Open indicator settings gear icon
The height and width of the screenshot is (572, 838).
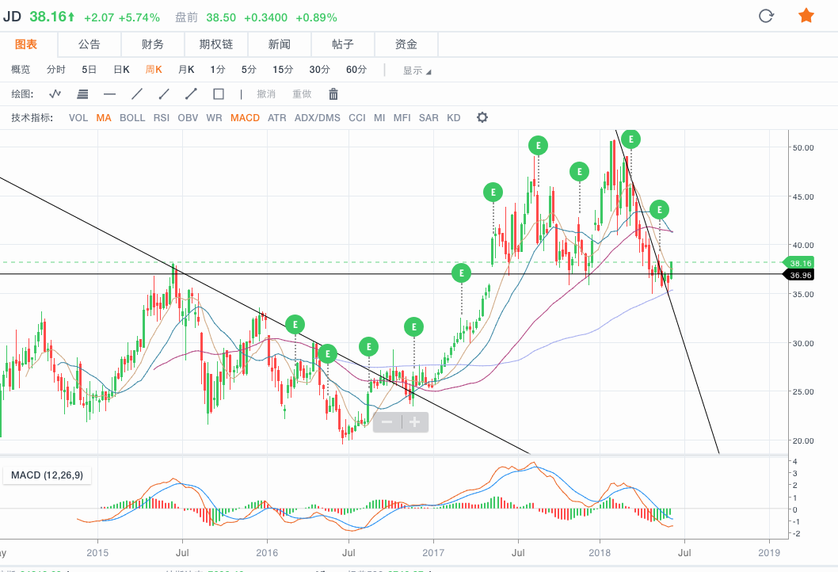pos(482,117)
